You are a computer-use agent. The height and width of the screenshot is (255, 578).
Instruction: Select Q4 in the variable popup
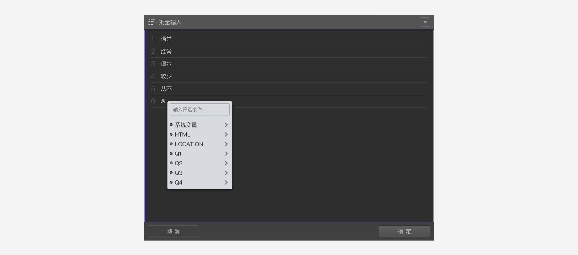tap(199, 183)
